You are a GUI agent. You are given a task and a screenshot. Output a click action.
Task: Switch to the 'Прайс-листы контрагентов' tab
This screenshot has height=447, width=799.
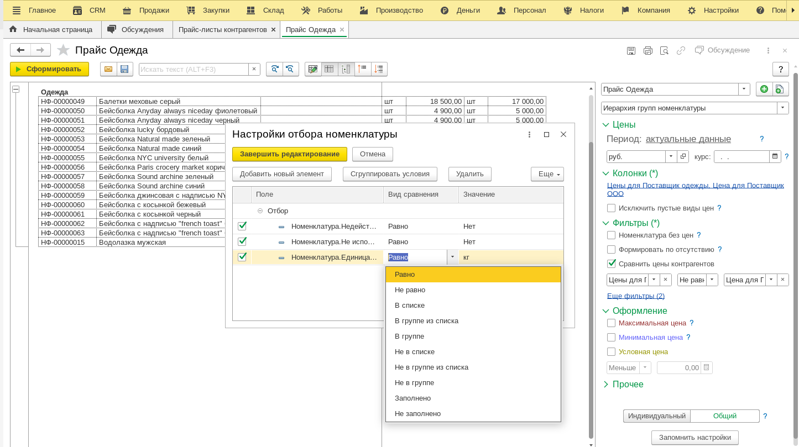click(x=222, y=29)
